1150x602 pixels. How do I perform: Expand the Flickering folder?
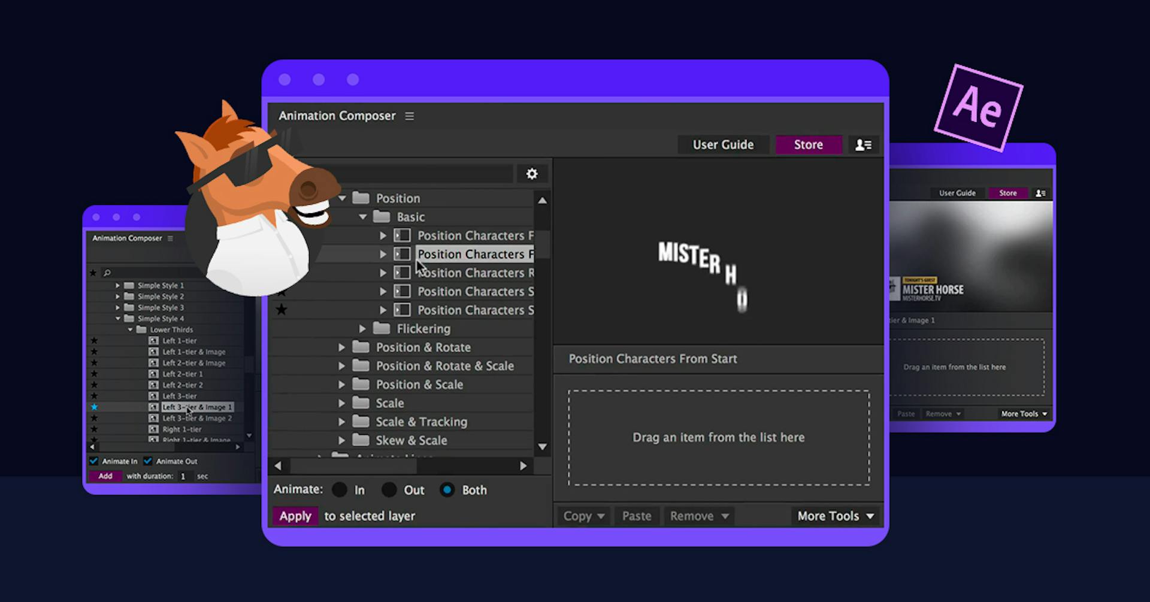362,328
